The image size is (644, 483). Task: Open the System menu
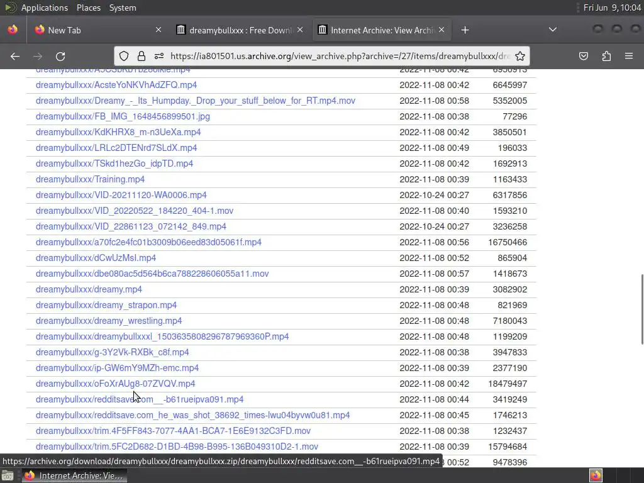123,8
